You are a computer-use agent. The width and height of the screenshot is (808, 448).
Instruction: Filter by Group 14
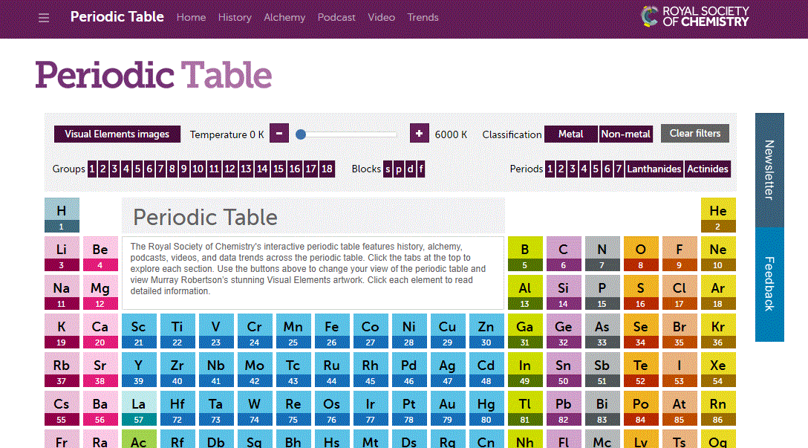[262, 169]
